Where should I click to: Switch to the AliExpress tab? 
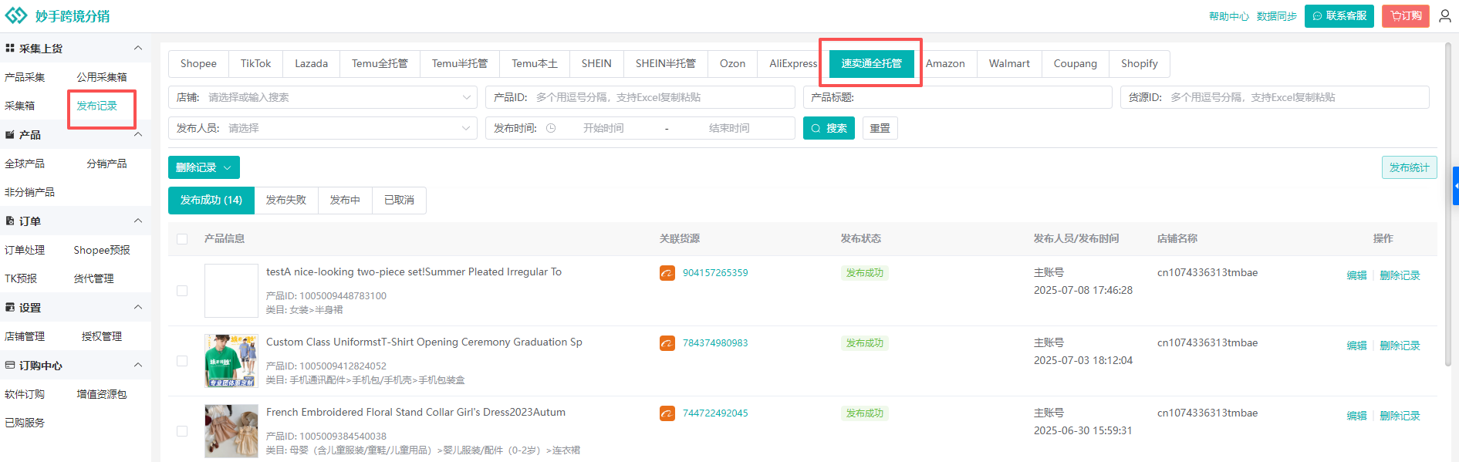coord(793,63)
